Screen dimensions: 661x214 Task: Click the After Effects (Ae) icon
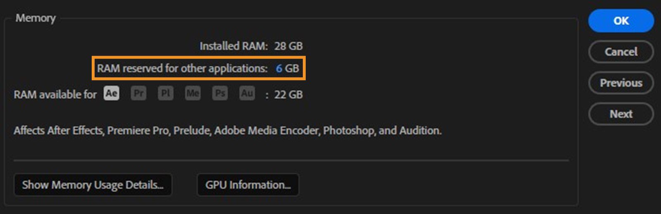click(x=112, y=93)
